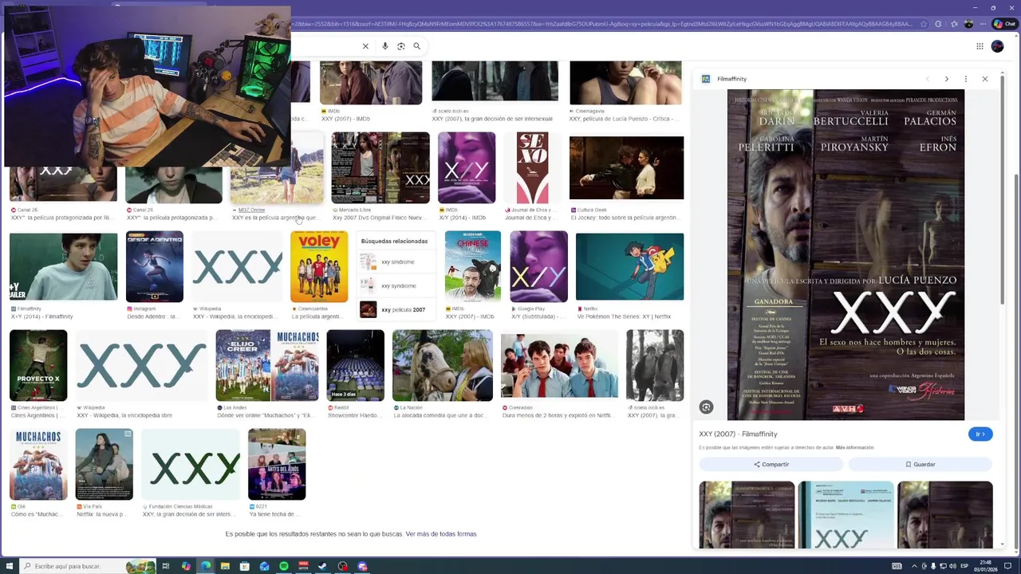1021x574 pixels.
Task: Open the La Nación horse comedy thumbnail
Action: point(443,365)
